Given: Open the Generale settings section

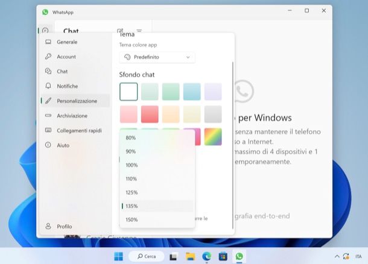Looking at the screenshot, I should [x=75, y=42].
